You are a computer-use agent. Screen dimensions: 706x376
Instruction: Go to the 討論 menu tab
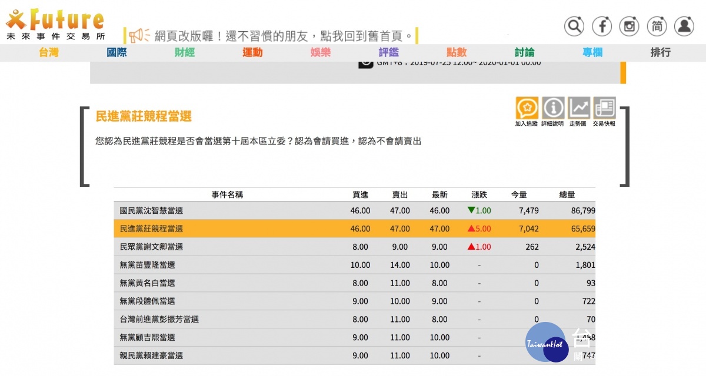pyautogui.click(x=525, y=52)
